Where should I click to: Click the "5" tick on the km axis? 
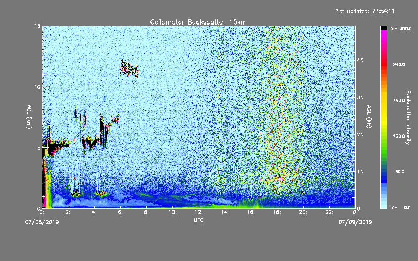(39, 148)
